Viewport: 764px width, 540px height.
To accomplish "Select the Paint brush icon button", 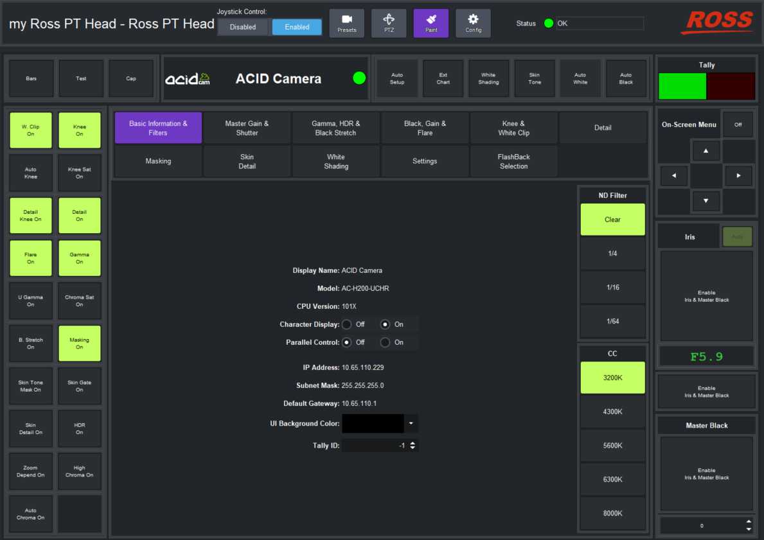I will [x=431, y=23].
